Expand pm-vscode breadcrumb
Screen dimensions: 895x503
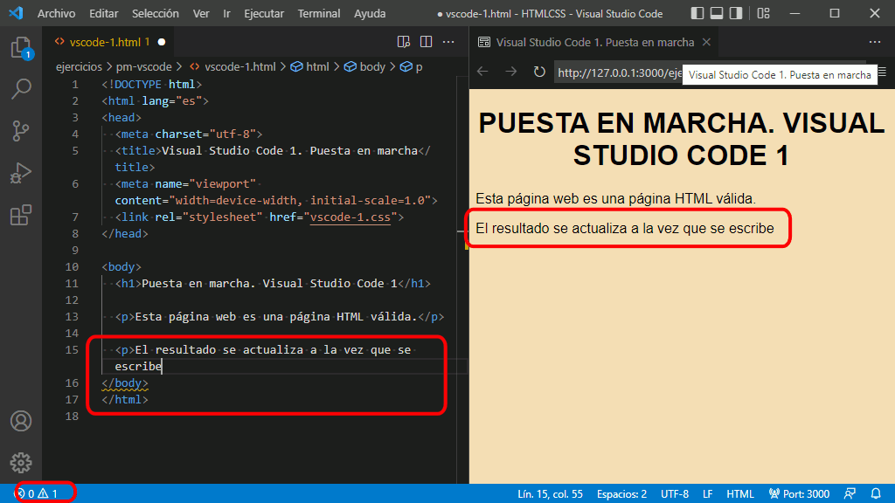(x=144, y=66)
